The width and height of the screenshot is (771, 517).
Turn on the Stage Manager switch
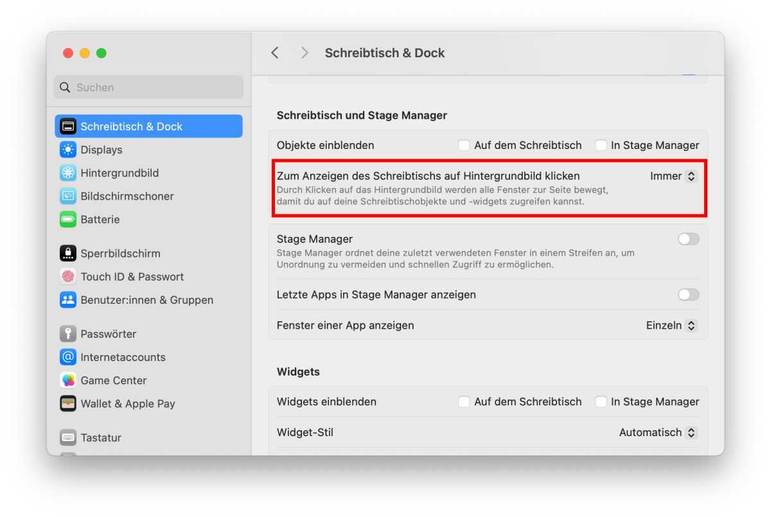pos(688,239)
